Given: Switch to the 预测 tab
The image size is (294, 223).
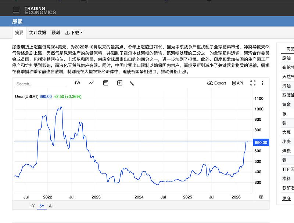Looking at the screenshot, I should click(x=55, y=33).
